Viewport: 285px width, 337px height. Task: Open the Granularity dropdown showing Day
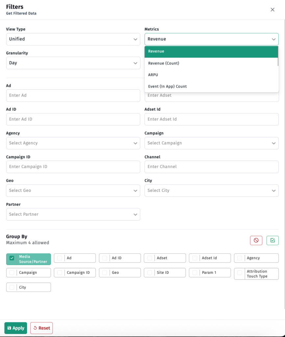73,63
